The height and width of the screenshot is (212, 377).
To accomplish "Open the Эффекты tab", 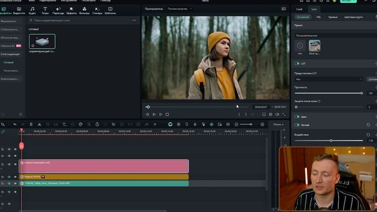I will (x=71, y=11).
